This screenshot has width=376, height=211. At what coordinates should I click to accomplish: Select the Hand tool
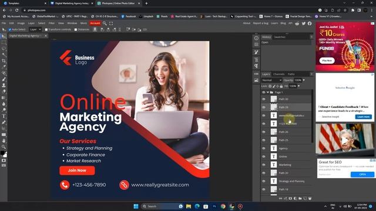[x=4, y=141]
